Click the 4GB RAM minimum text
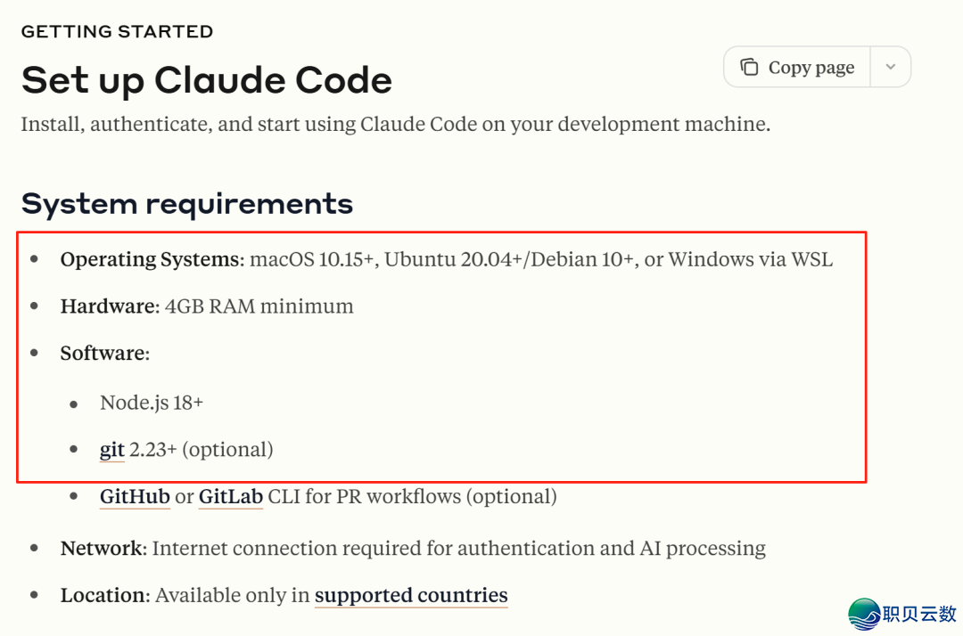 (259, 306)
